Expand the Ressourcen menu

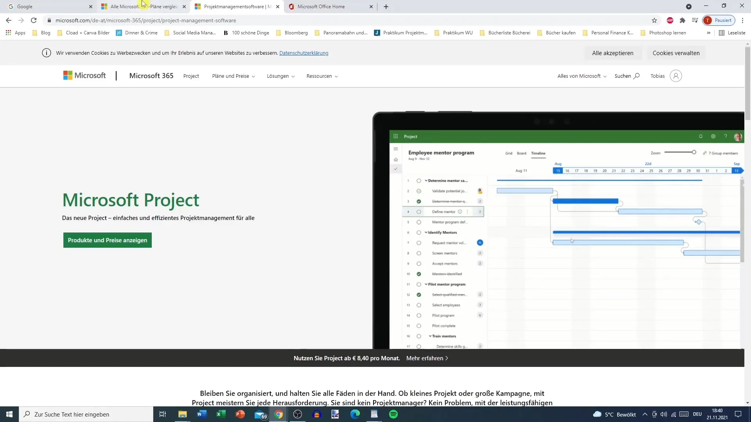[322, 76]
